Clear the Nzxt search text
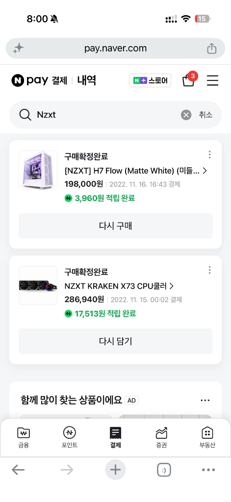This screenshot has width=231, height=502. tap(186, 115)
